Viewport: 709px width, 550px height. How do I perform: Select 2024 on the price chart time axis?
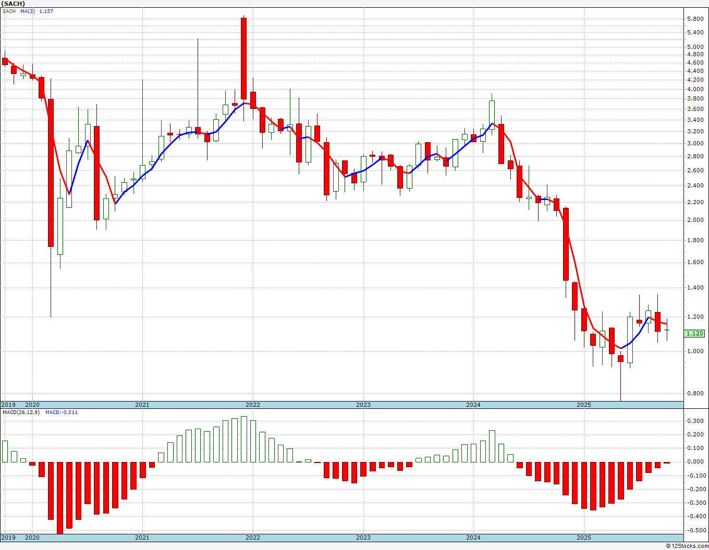pyautogui.click(x=473, y=405)
